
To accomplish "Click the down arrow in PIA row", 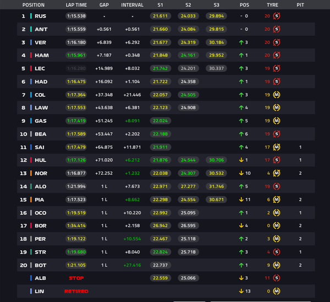I will click(x=241, y=199).
